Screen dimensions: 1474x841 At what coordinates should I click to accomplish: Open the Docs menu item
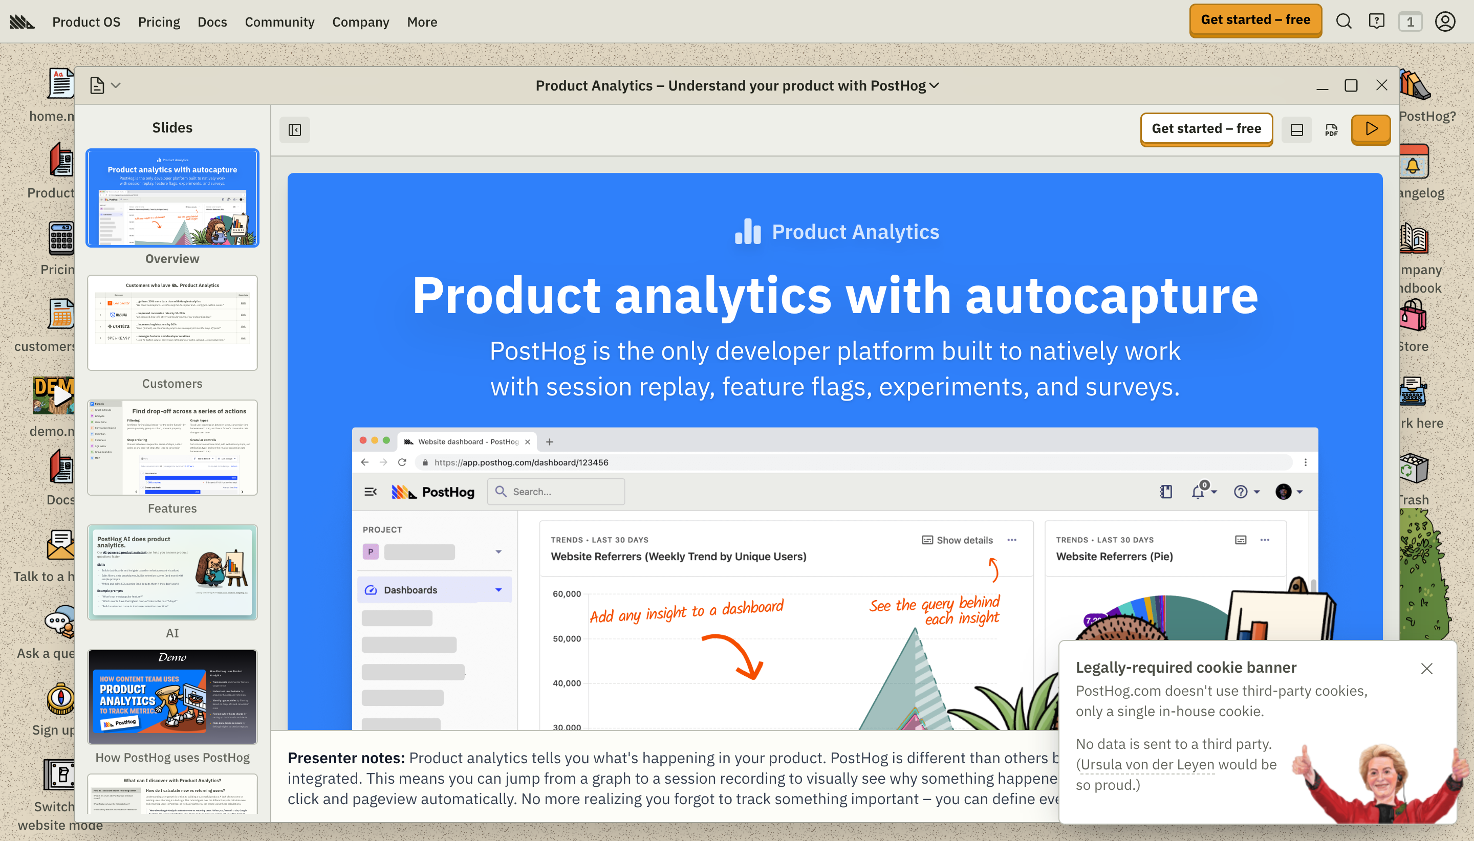[x=212, y=22]
